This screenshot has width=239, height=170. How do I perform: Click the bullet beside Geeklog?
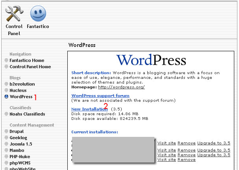pyautogui.click(x=6, y=138)
